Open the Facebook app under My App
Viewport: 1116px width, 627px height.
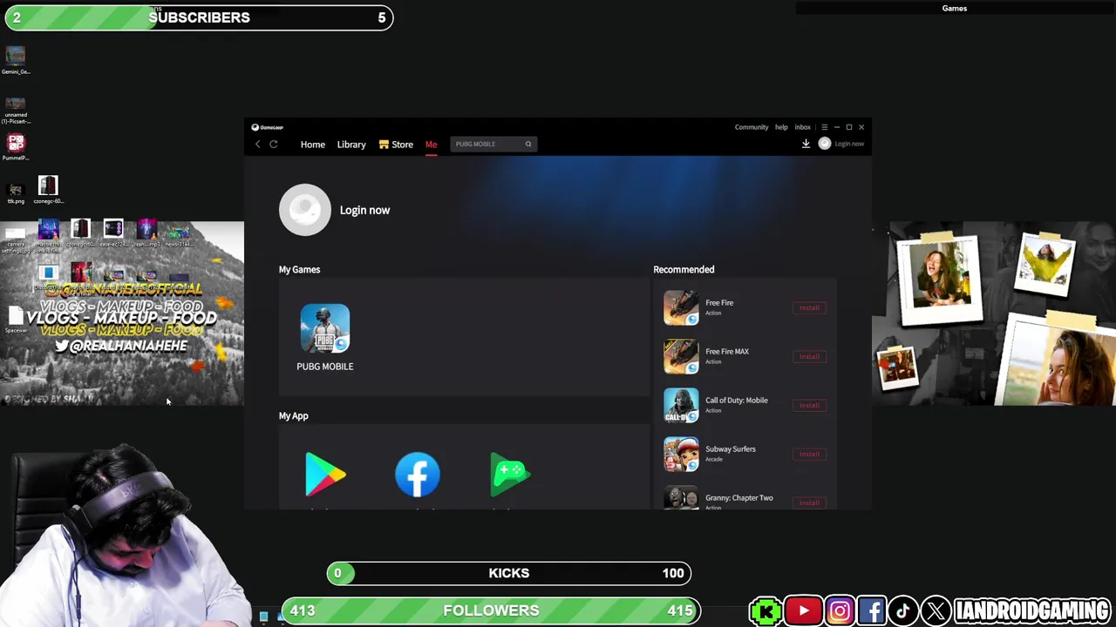click(x=418, y=475)
